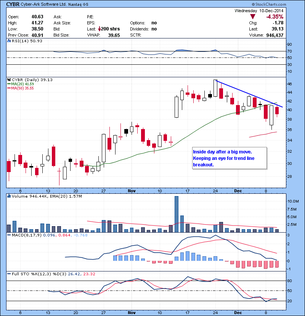The image size is (305, 316).
Task: Click the -4.35% percent change value
Action: (x=275, y=16)
